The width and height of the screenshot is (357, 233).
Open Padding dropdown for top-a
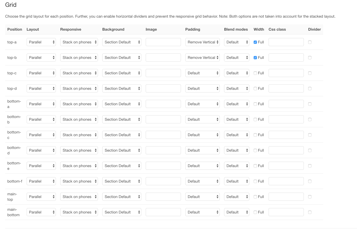point(202,42)
